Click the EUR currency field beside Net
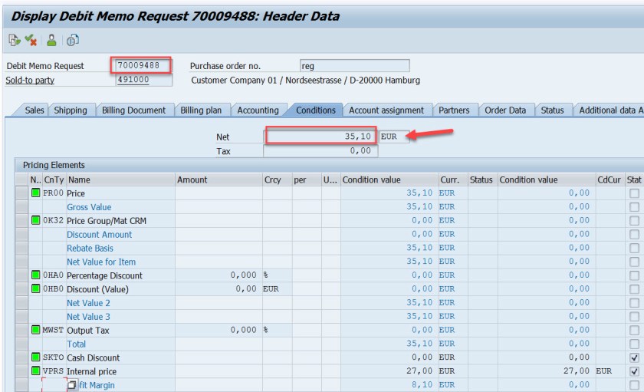644x392 pixels. [393, 137]
